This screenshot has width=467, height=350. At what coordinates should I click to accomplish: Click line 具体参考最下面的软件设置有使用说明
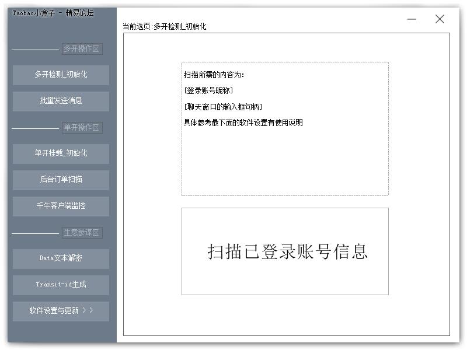[243, 123]
